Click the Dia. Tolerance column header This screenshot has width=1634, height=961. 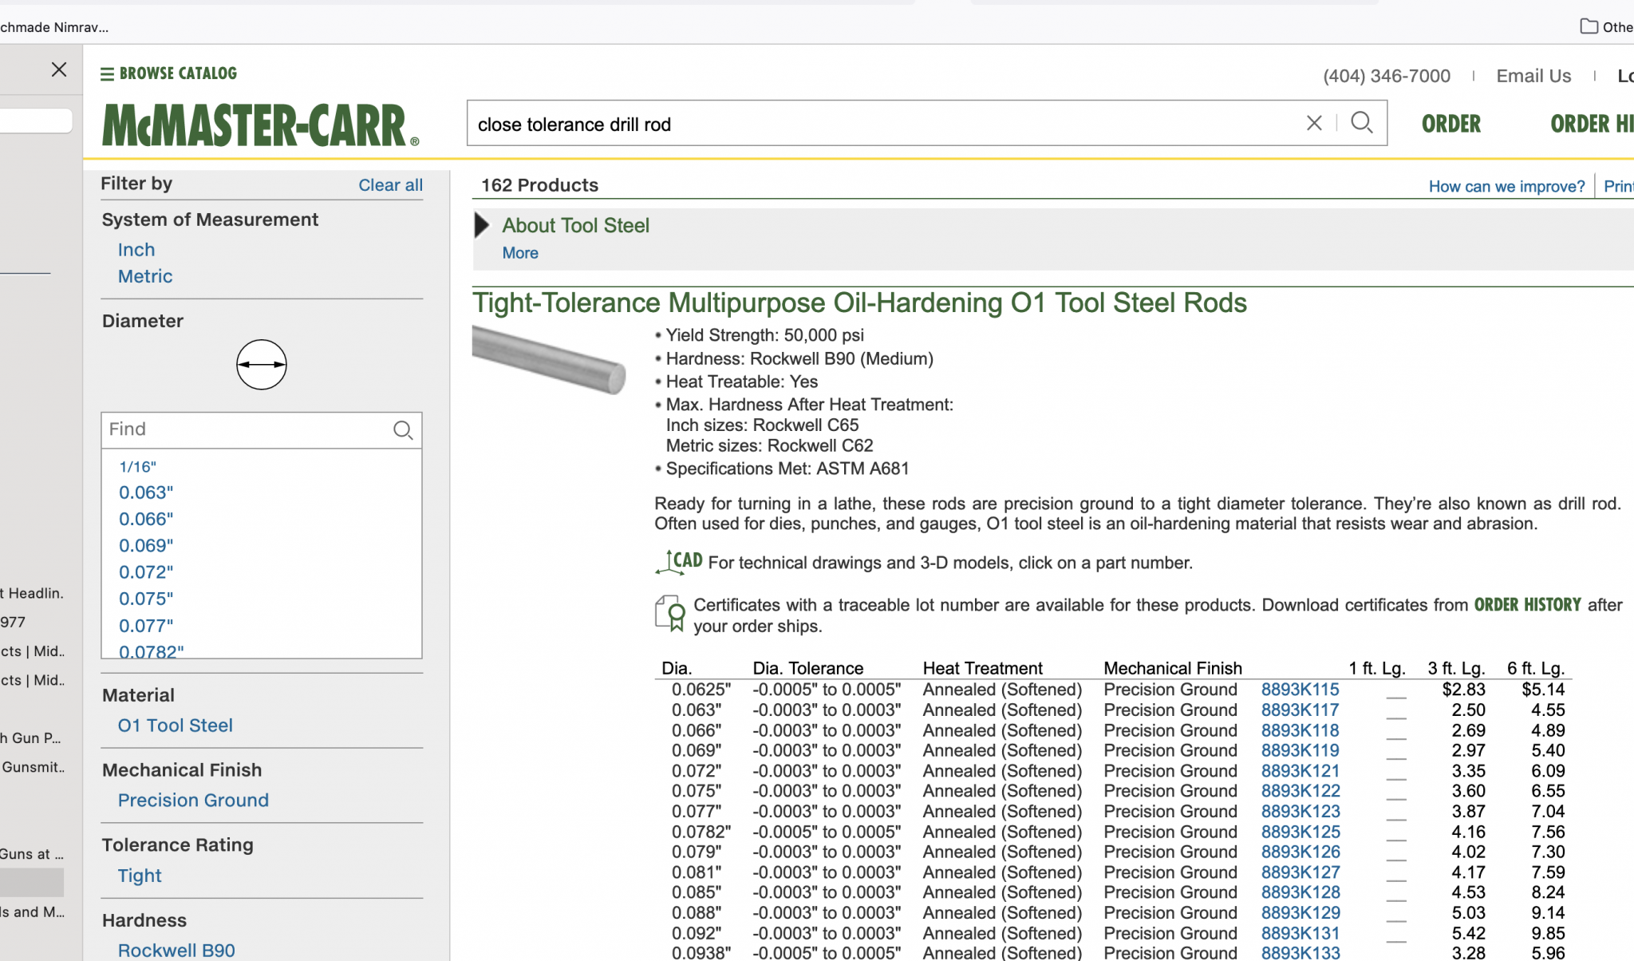point(807,668)
